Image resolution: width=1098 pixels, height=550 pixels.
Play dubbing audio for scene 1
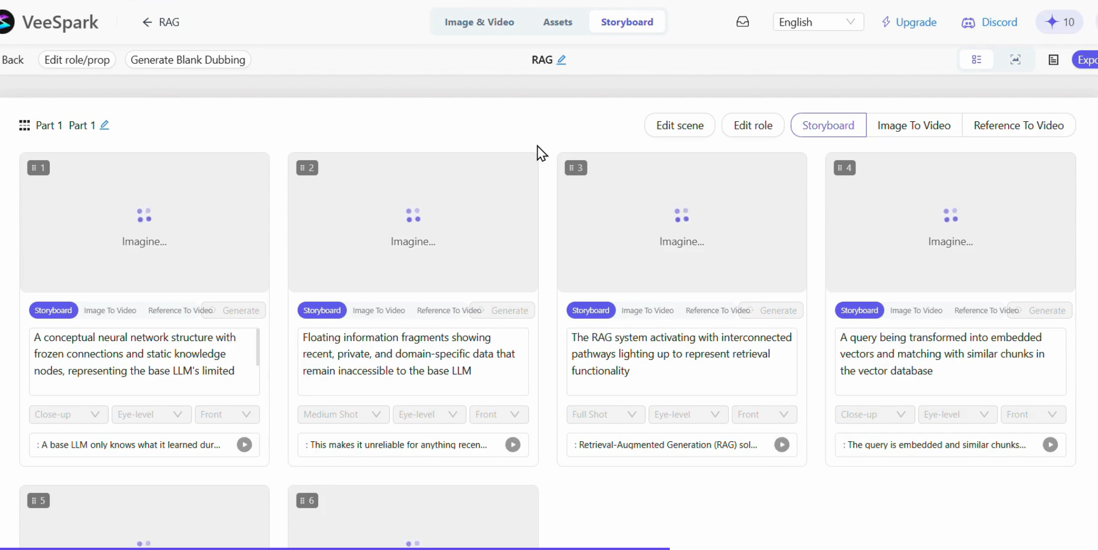pyautogui.click(x=244, y=445)
